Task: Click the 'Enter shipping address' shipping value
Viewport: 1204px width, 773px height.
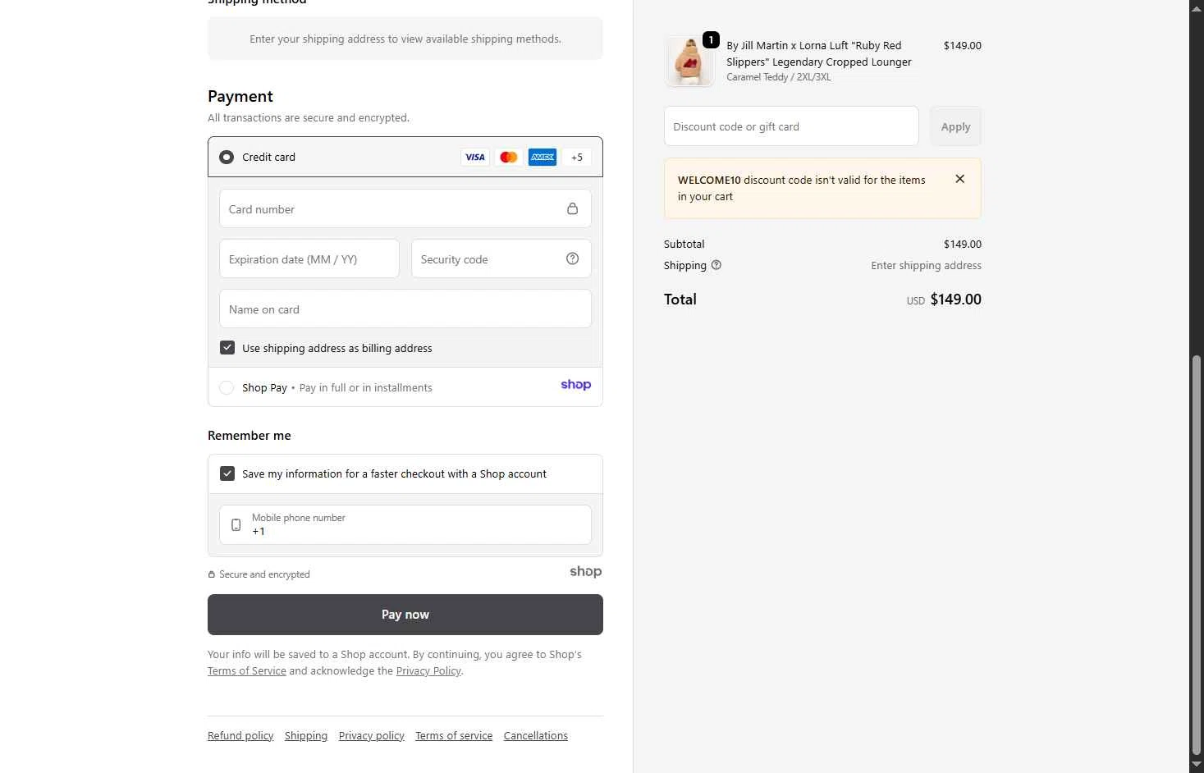Action: (926, 265)
